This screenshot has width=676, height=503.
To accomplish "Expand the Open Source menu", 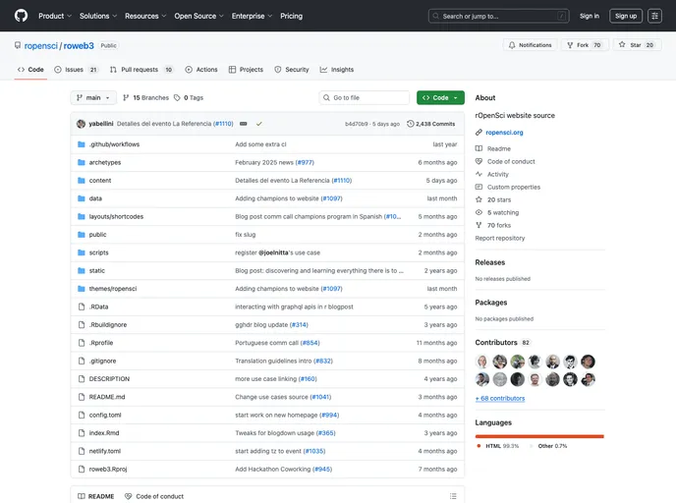I will 198,16.
